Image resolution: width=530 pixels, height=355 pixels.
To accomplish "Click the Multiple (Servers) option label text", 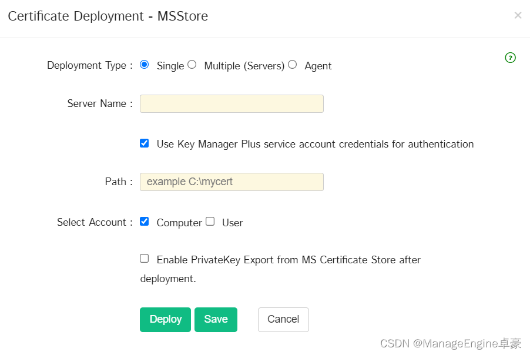I will tap(244, 66).
